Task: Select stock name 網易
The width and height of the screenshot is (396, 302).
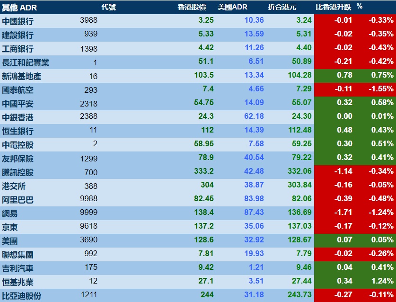Action: (x=9, y=213)
